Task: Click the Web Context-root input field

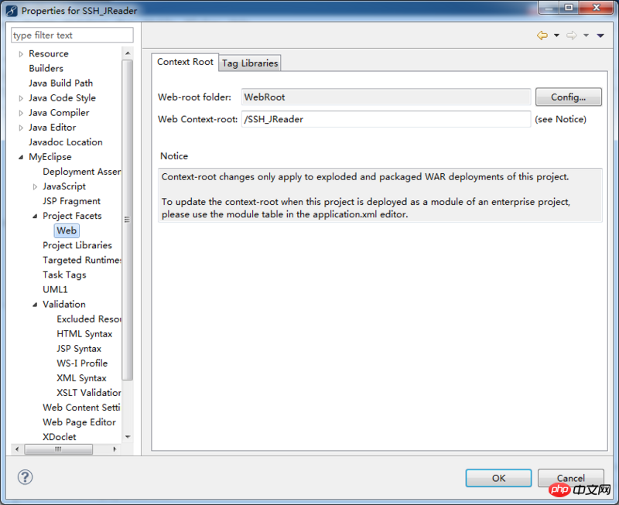Action: point(385,119)
